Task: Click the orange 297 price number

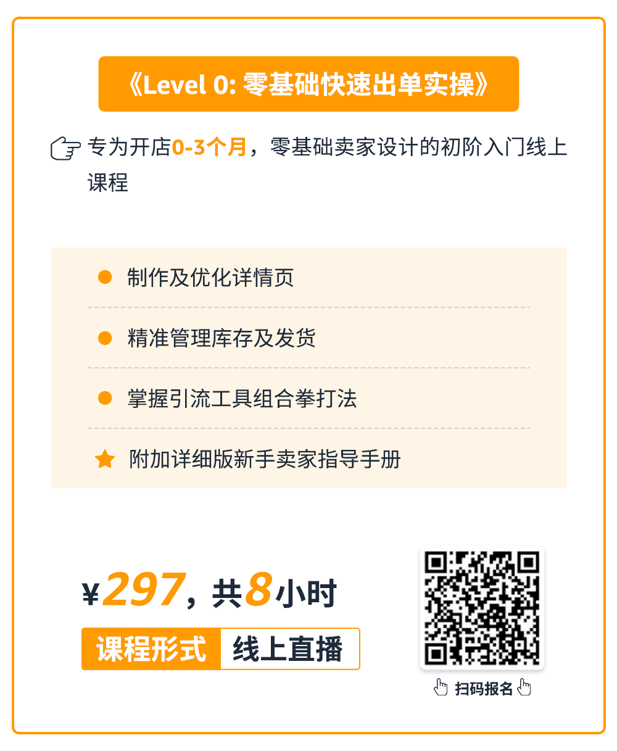Action: tap(143, 589)
